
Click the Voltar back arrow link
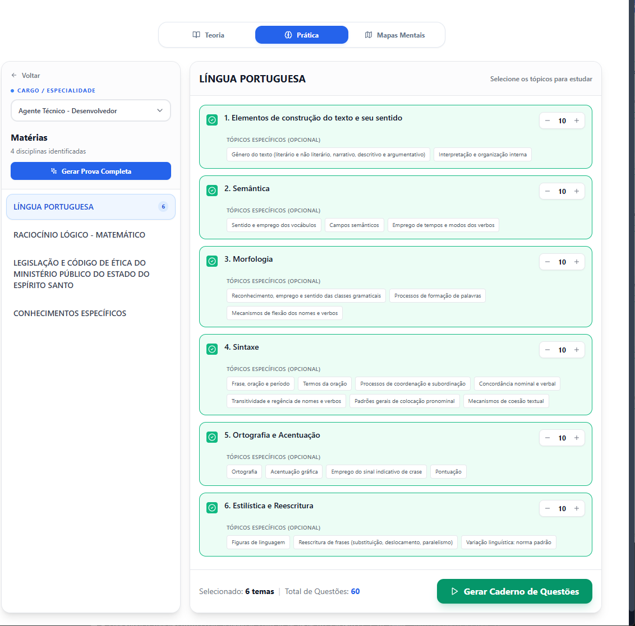click(25, 76)
